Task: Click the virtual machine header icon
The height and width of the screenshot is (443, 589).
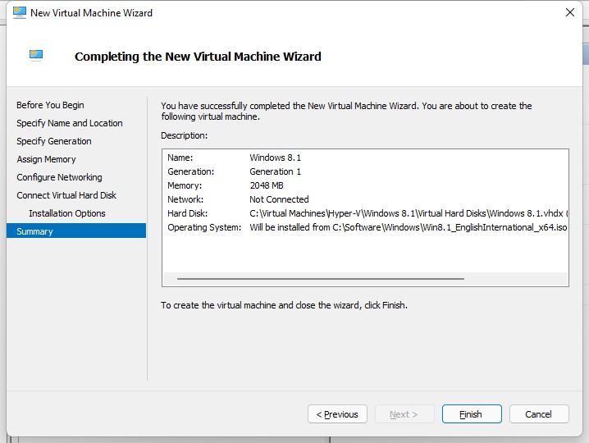Action: 36,55
